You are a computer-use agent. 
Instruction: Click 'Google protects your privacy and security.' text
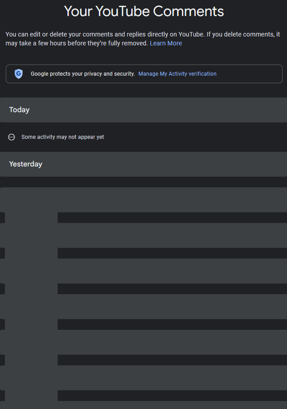tap(83, 74)
